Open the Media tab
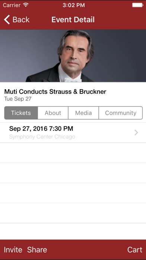Screen dimensions: 146x260 83,113
